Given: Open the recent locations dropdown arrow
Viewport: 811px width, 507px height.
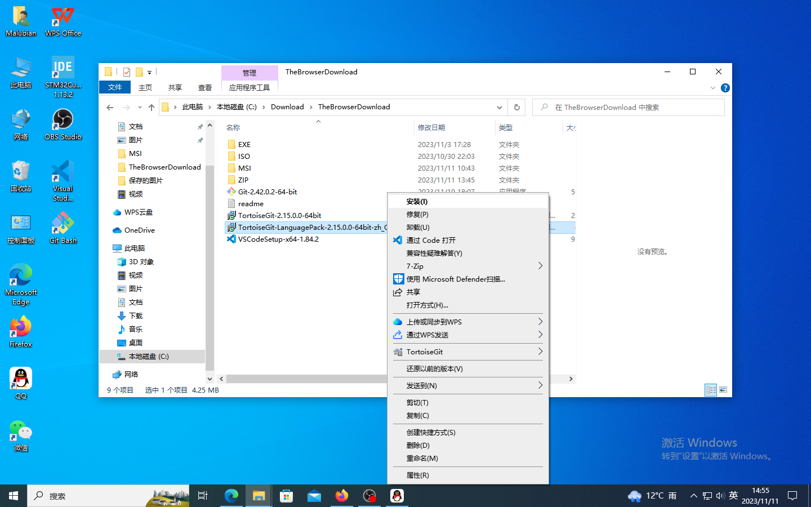Looking at the screenshot, I should point(140,107).
